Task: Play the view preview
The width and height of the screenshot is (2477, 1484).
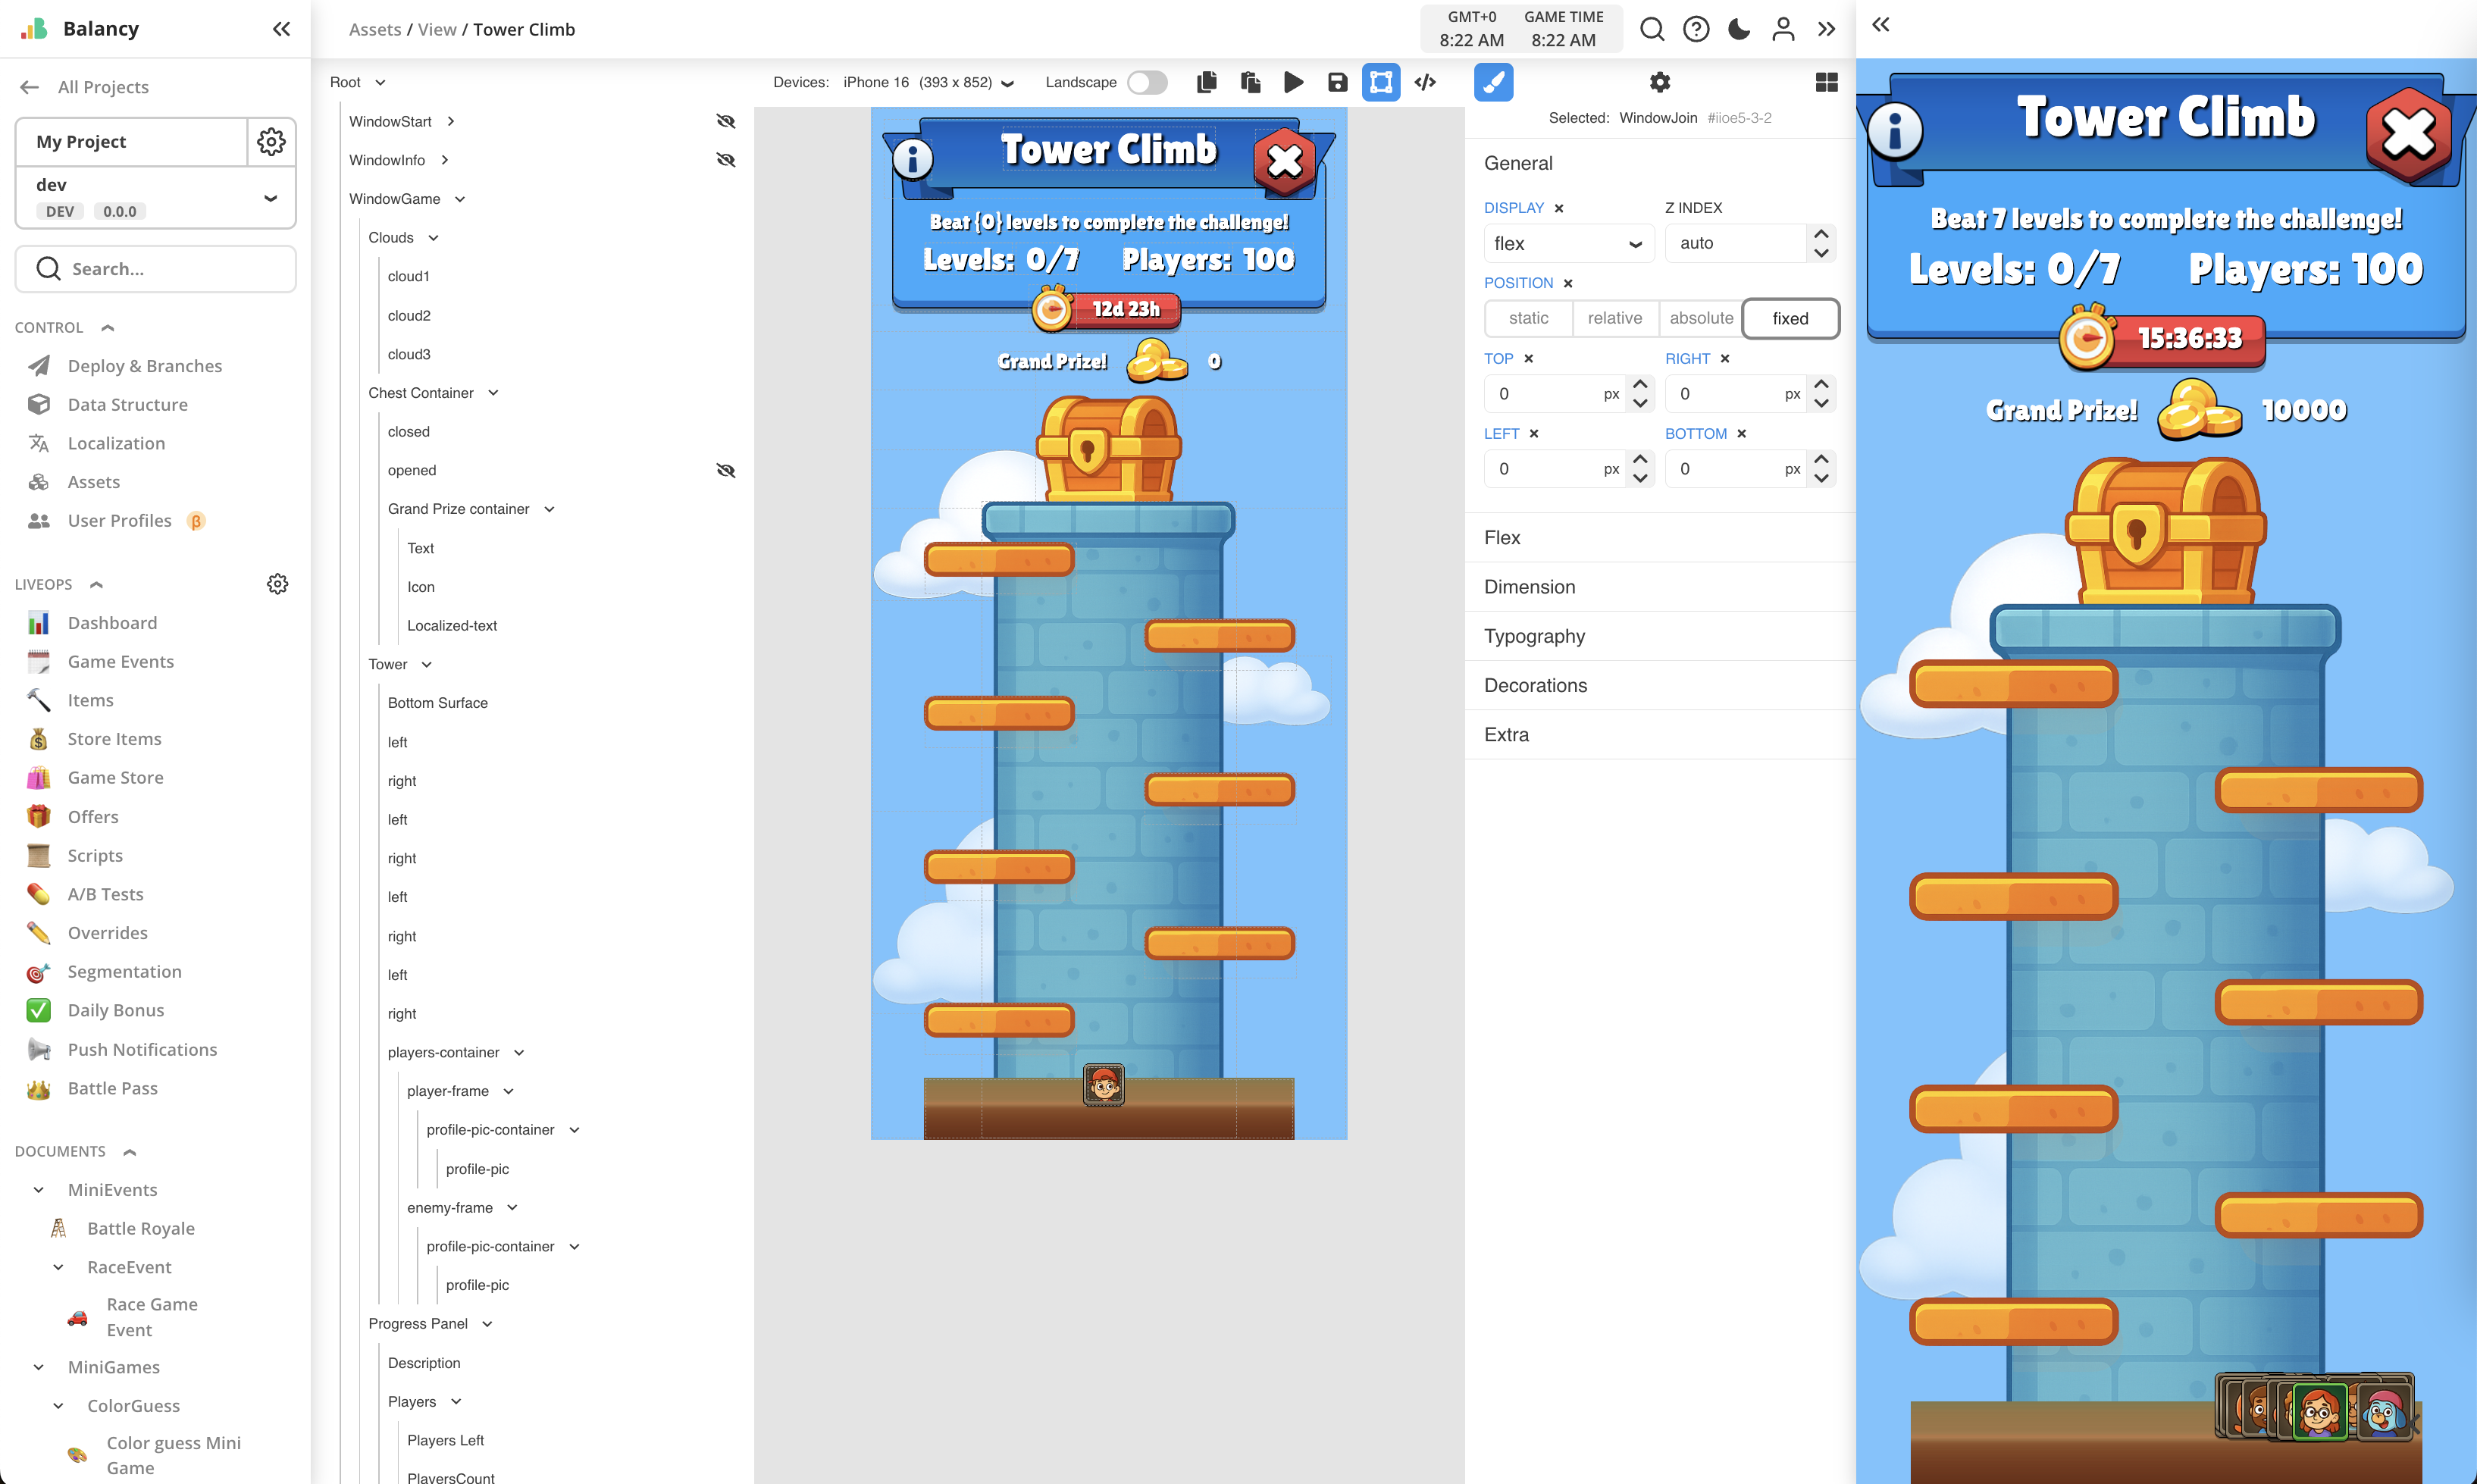Action: pyautogui.click(x=1294, y=82)
